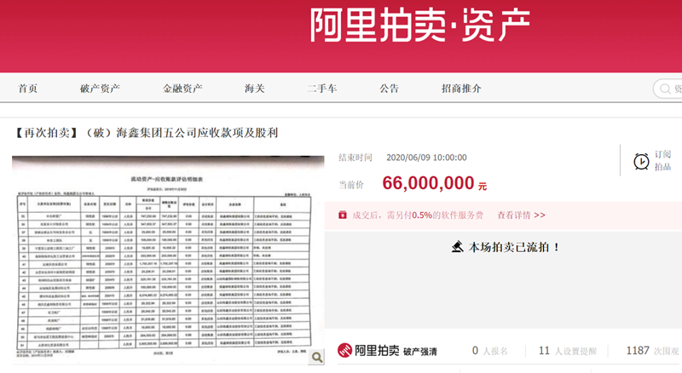Click the red gift icon before the service fee notice
This screenshot has width=682, height=373.
click(x=343, y=215)
